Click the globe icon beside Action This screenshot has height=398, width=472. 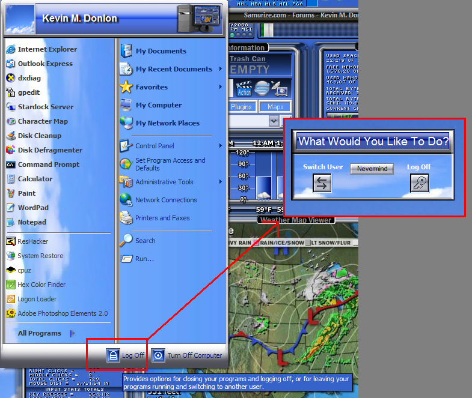click(262, 88)
